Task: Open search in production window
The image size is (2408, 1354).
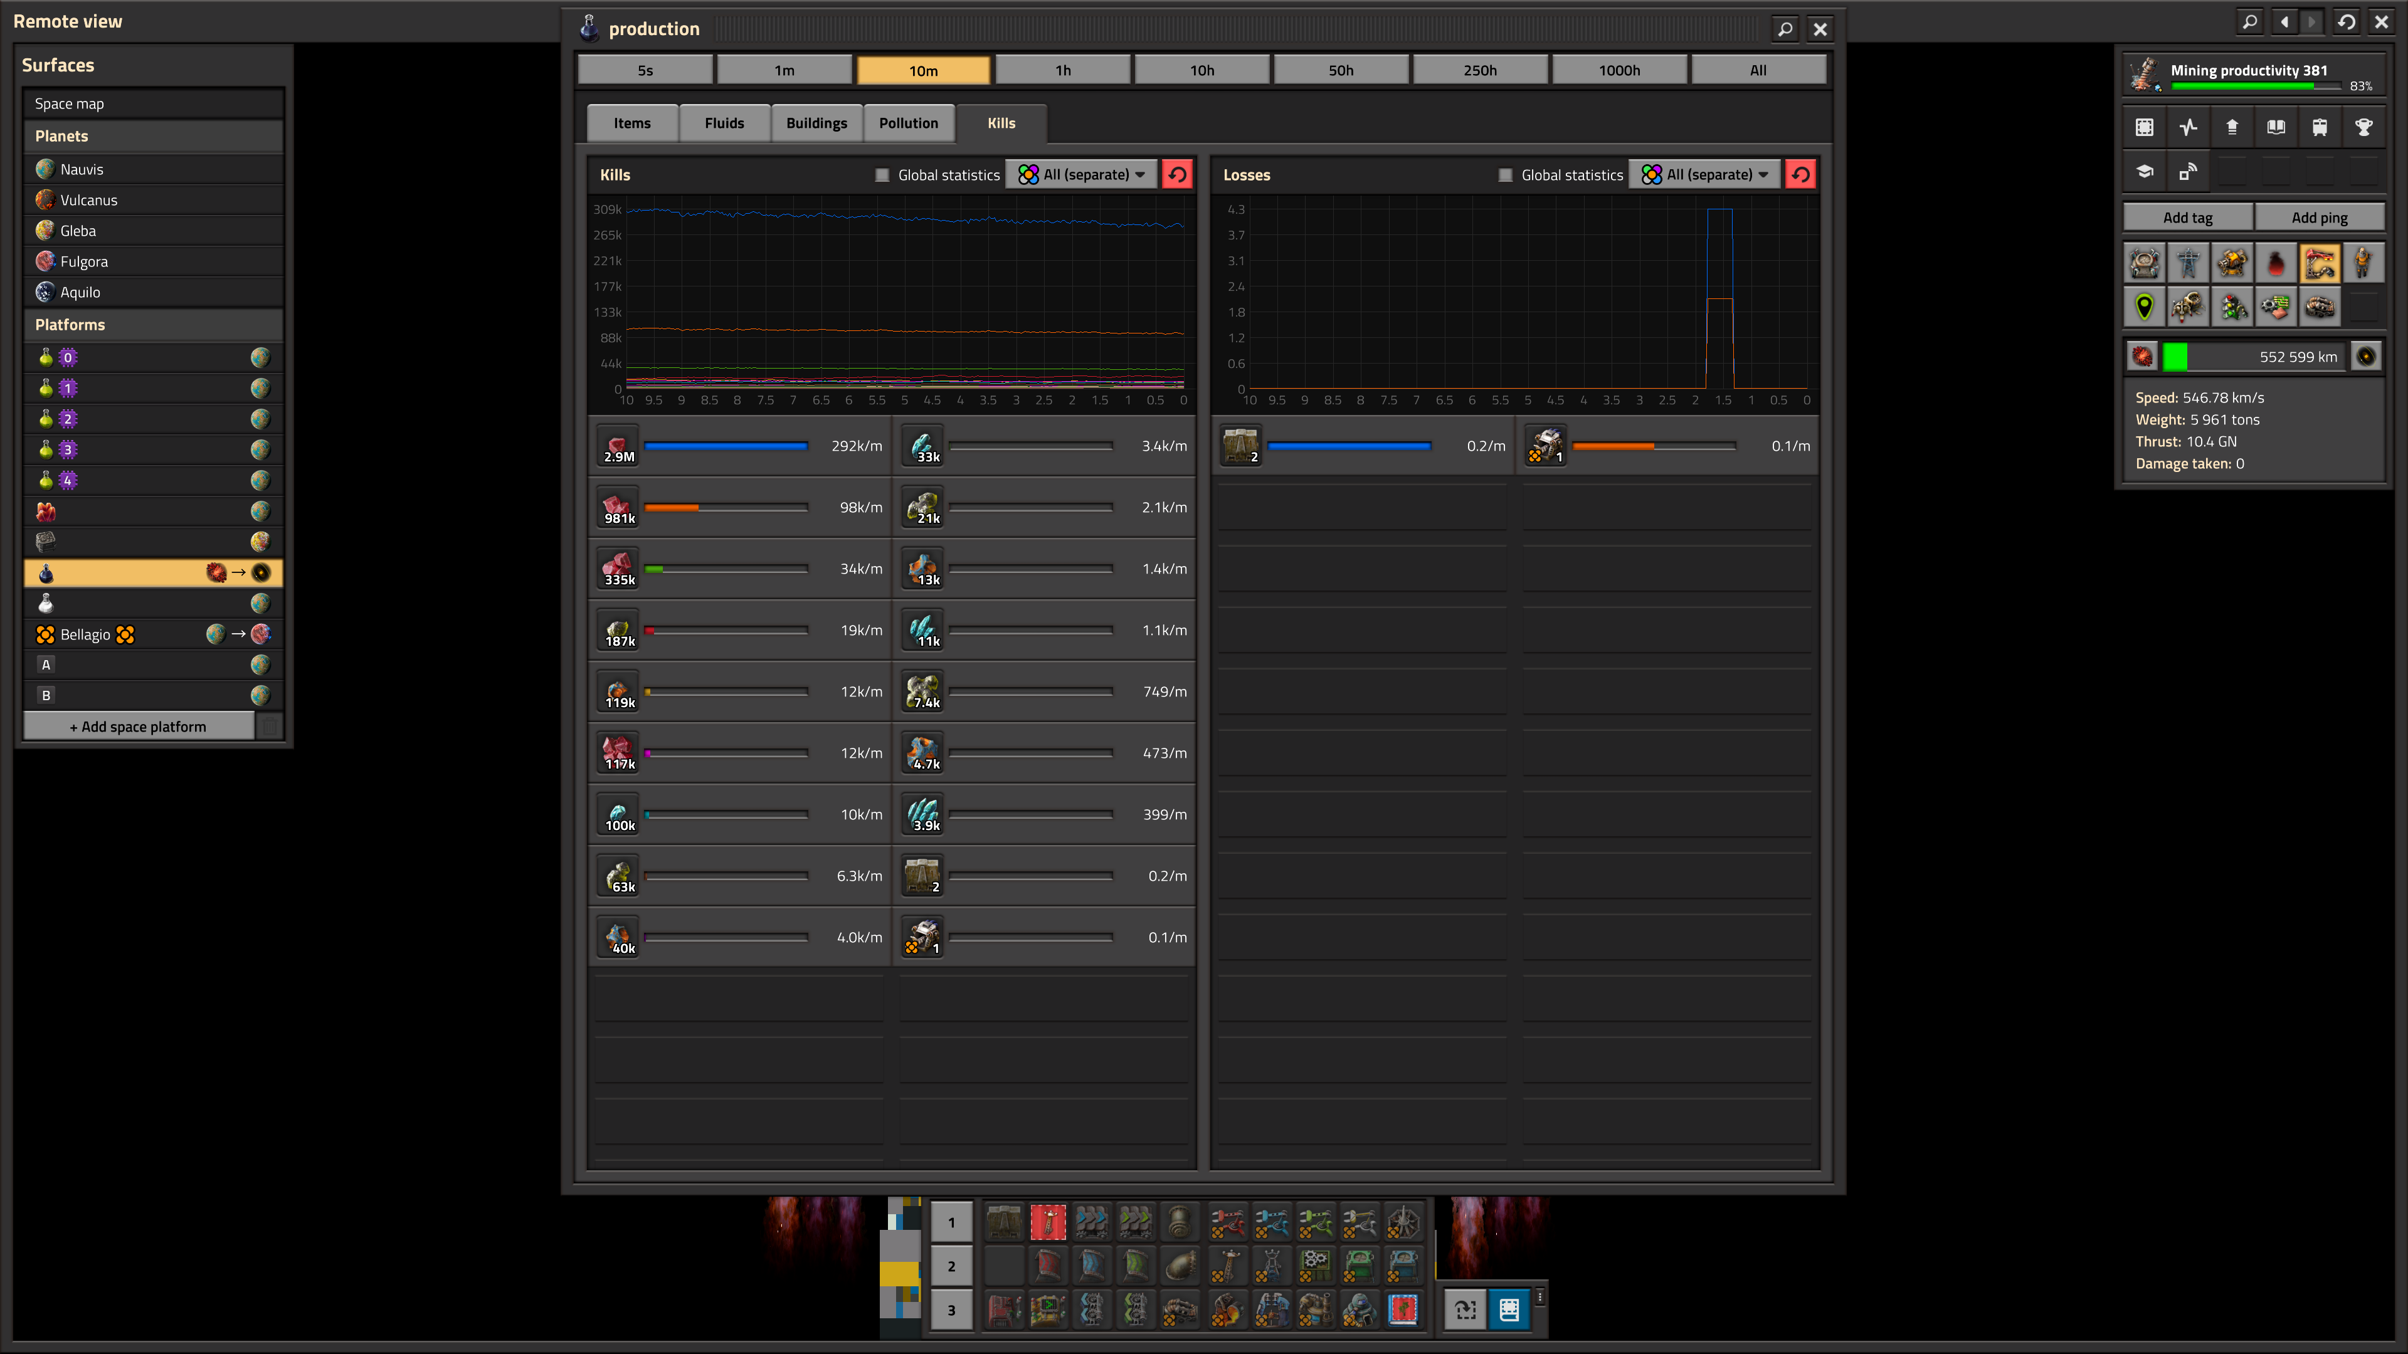Action: (x=1785, y=29)
